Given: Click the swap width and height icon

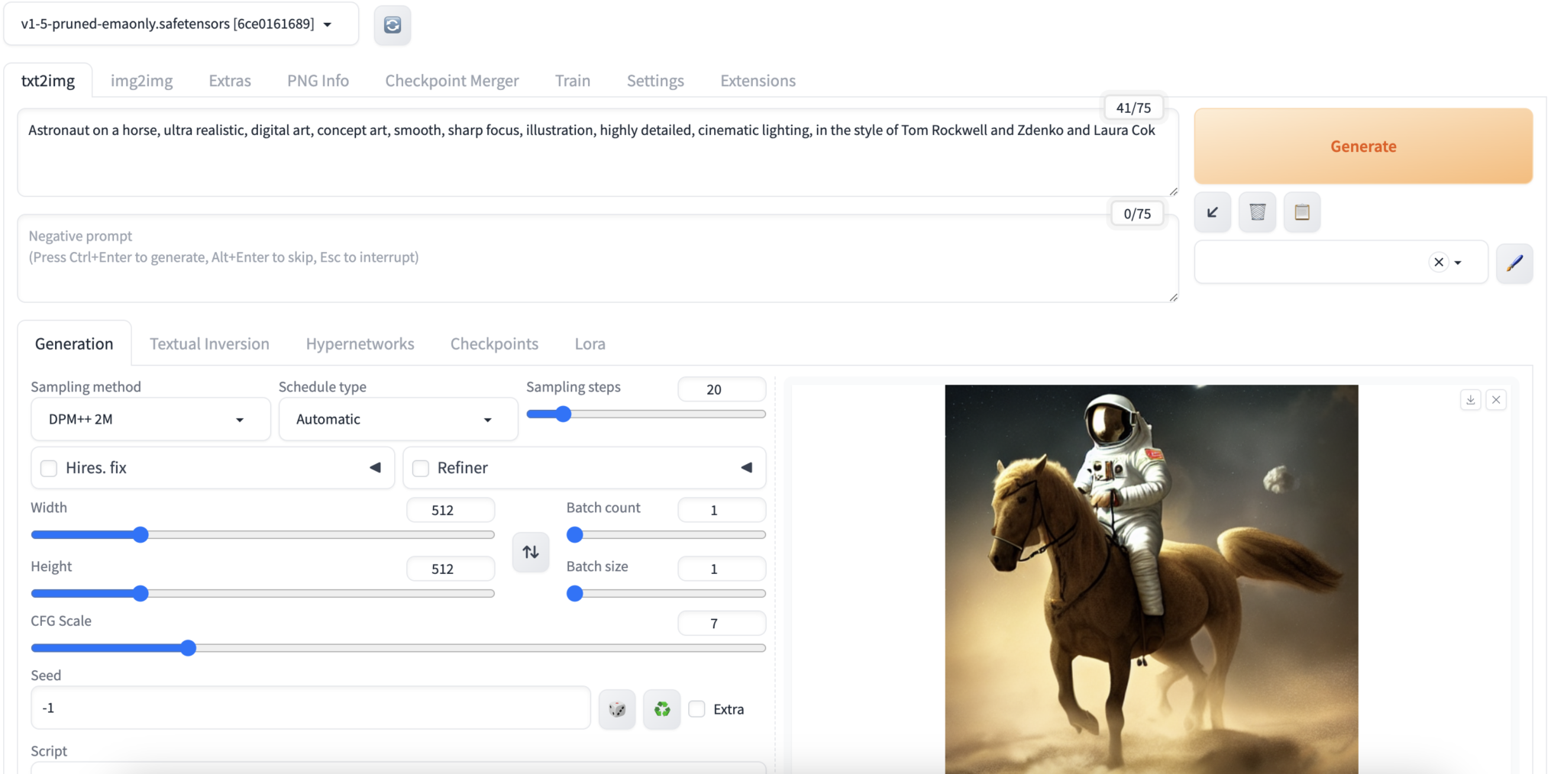Looking at the screenshot, I should [x=531, y=551].
